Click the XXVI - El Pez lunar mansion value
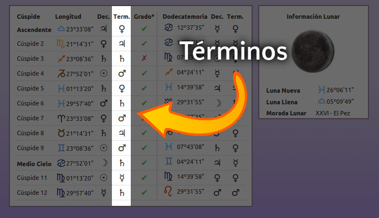Viewport: 379px width, 218px height. pyautogui.click(x=332, y=113)
